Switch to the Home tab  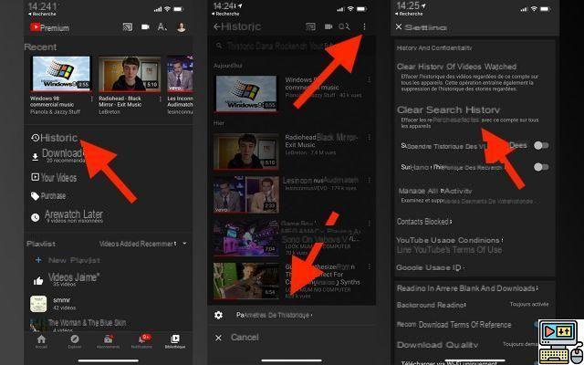pyautogui.click(x=41, y=341)
